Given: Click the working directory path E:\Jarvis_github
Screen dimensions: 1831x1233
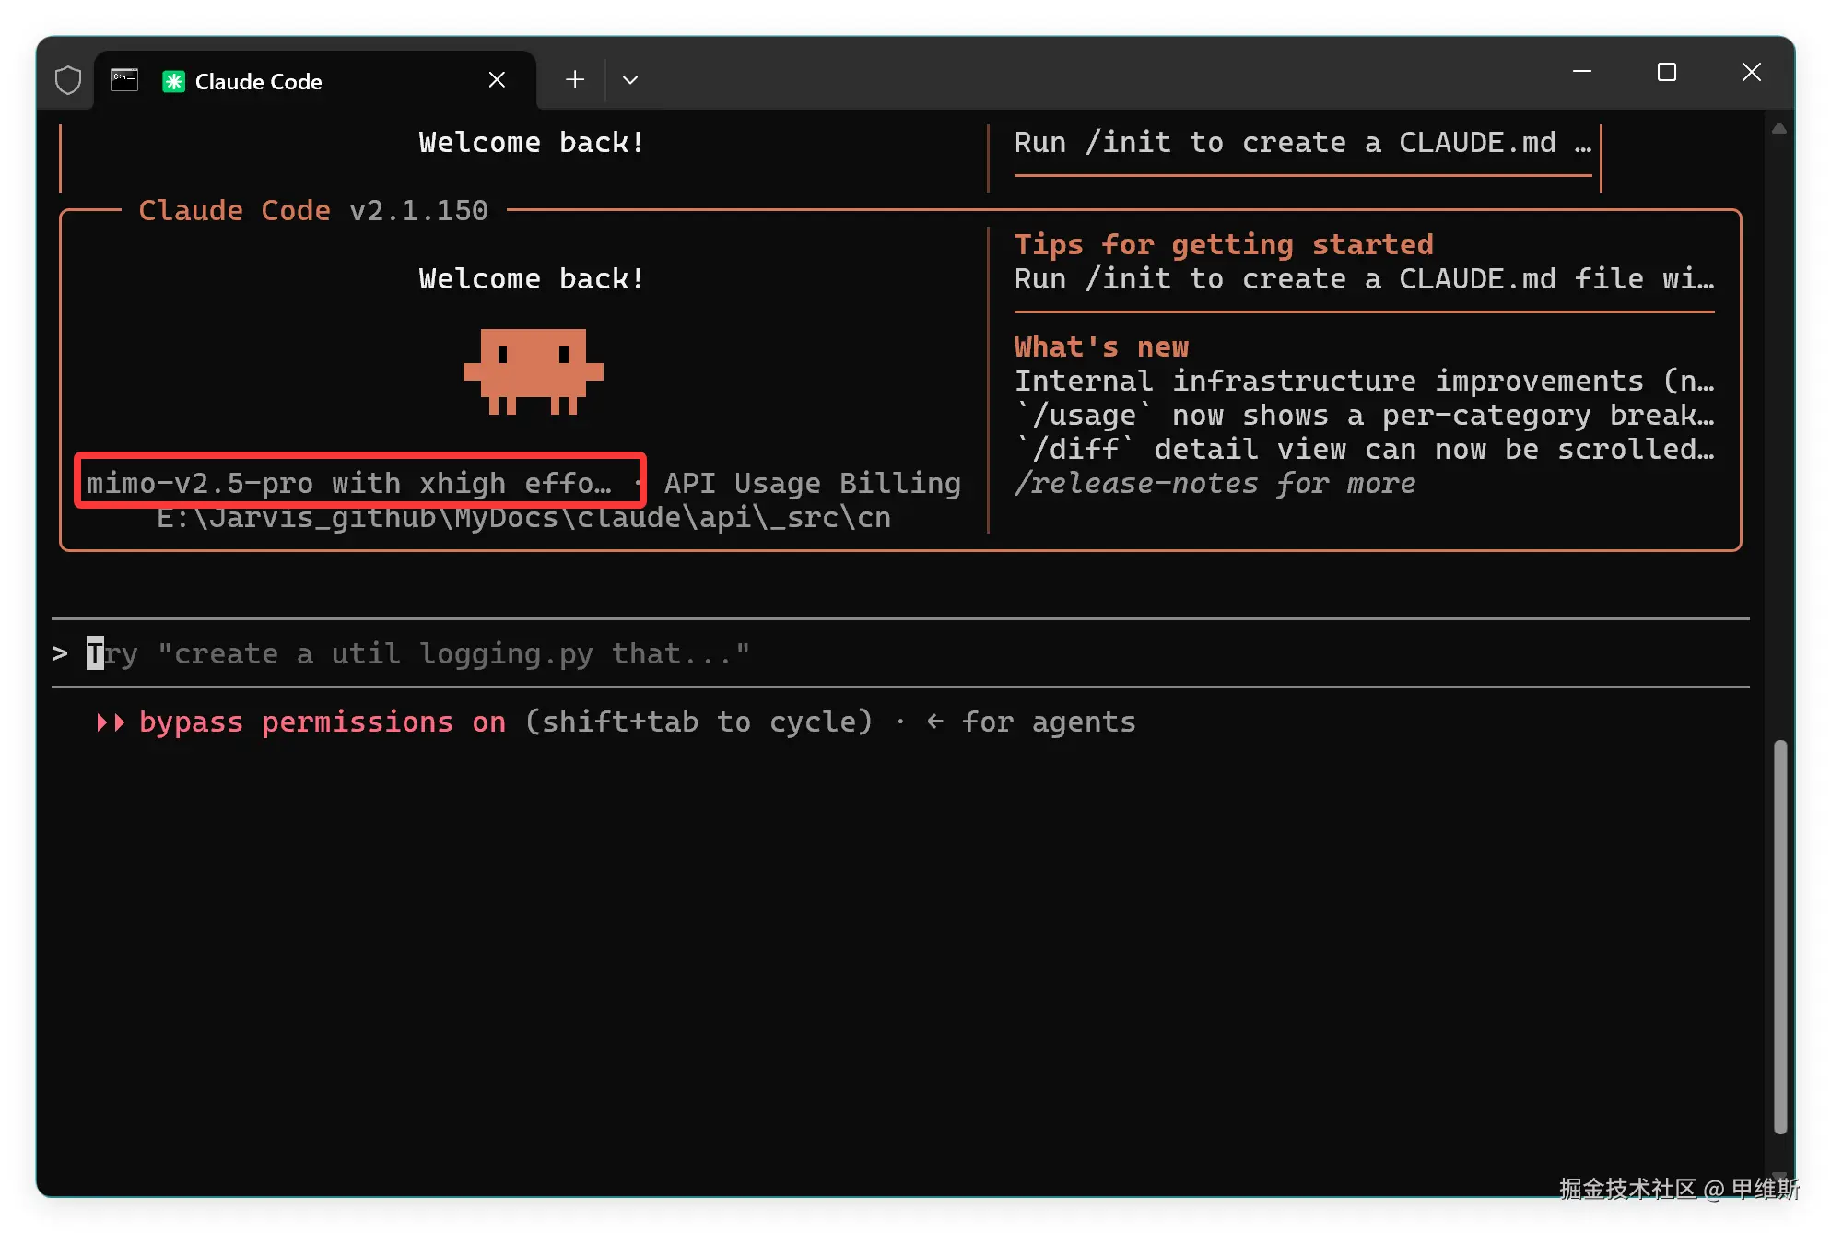Looking at the screenshot, I should [523, 518].
